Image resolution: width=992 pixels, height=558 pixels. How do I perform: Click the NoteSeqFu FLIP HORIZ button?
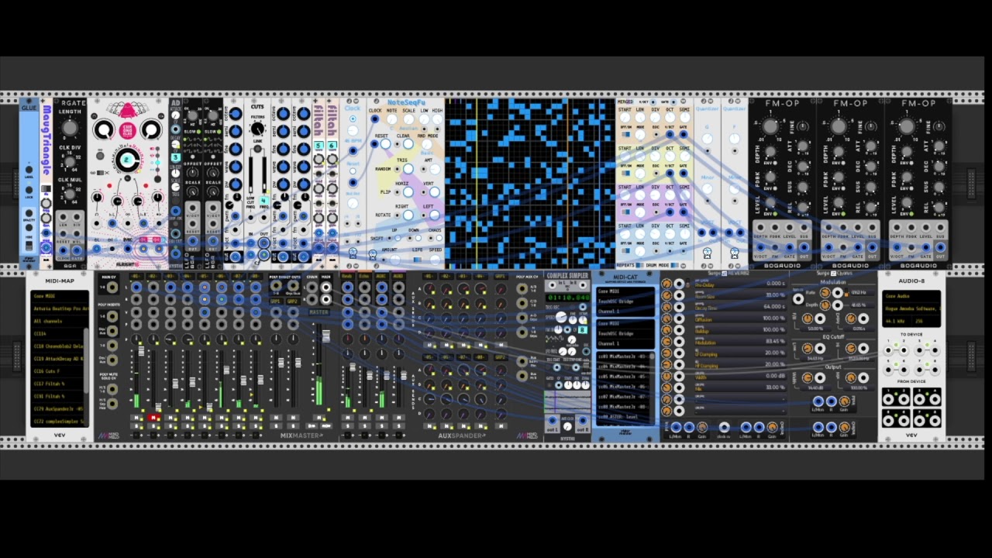408,191
